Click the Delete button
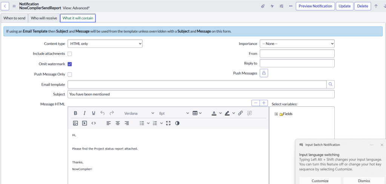This screenshot has height=184, width=386. pos(363,6)
